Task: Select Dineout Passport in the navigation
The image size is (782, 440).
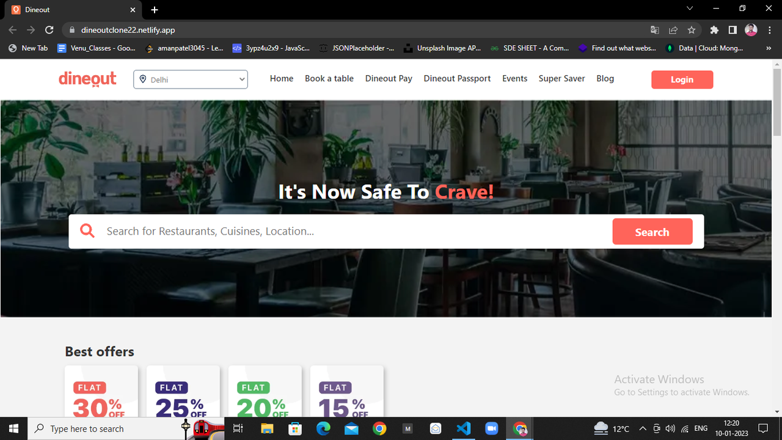Action: pyautogui.click(x=457, y=78)
